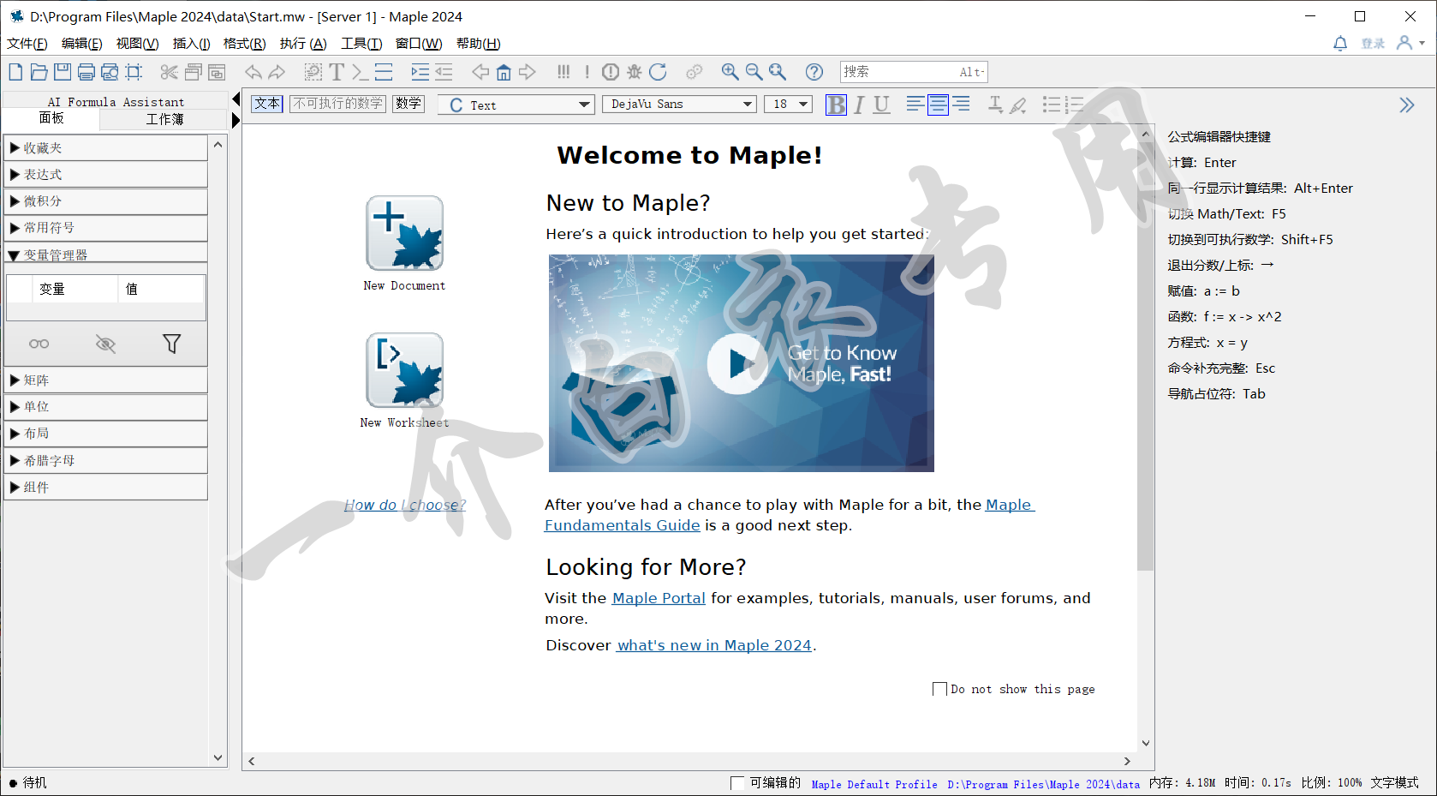This screenshot has width=1437, height=796.
Task: Restart the Maple server with the circular arrow icon
Action: coord(658,72)
